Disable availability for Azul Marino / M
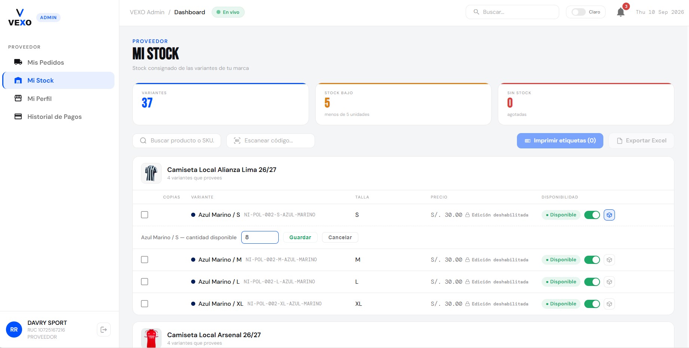Viewport: 689px width, 348px height. tap(592, 260)
